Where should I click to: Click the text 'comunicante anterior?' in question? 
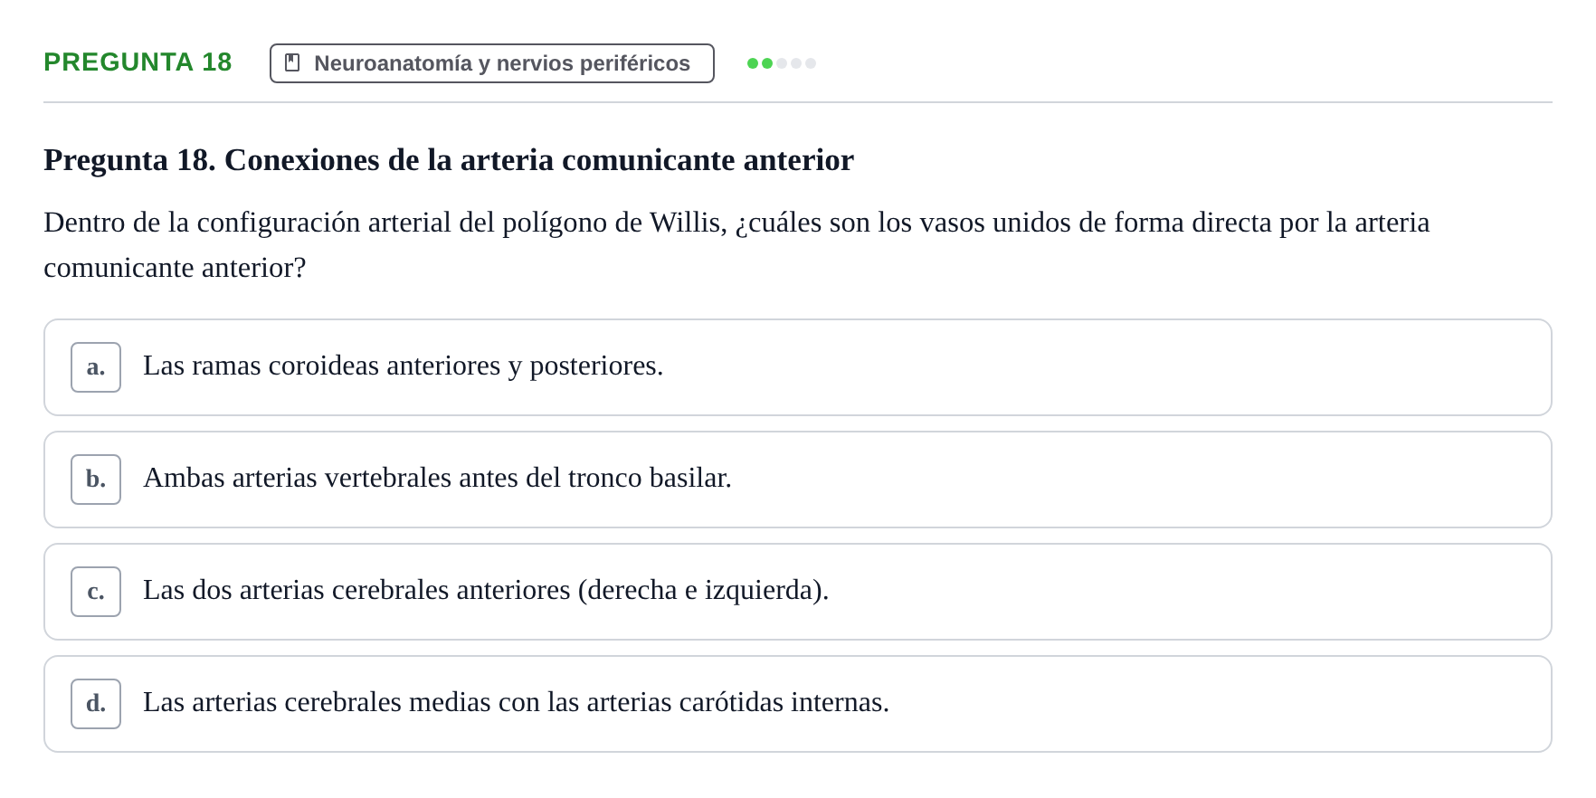tap(175, 268)
